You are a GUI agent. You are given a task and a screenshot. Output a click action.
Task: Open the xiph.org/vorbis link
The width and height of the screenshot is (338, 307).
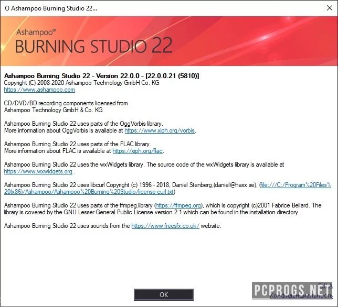click(x=160, y=130)
